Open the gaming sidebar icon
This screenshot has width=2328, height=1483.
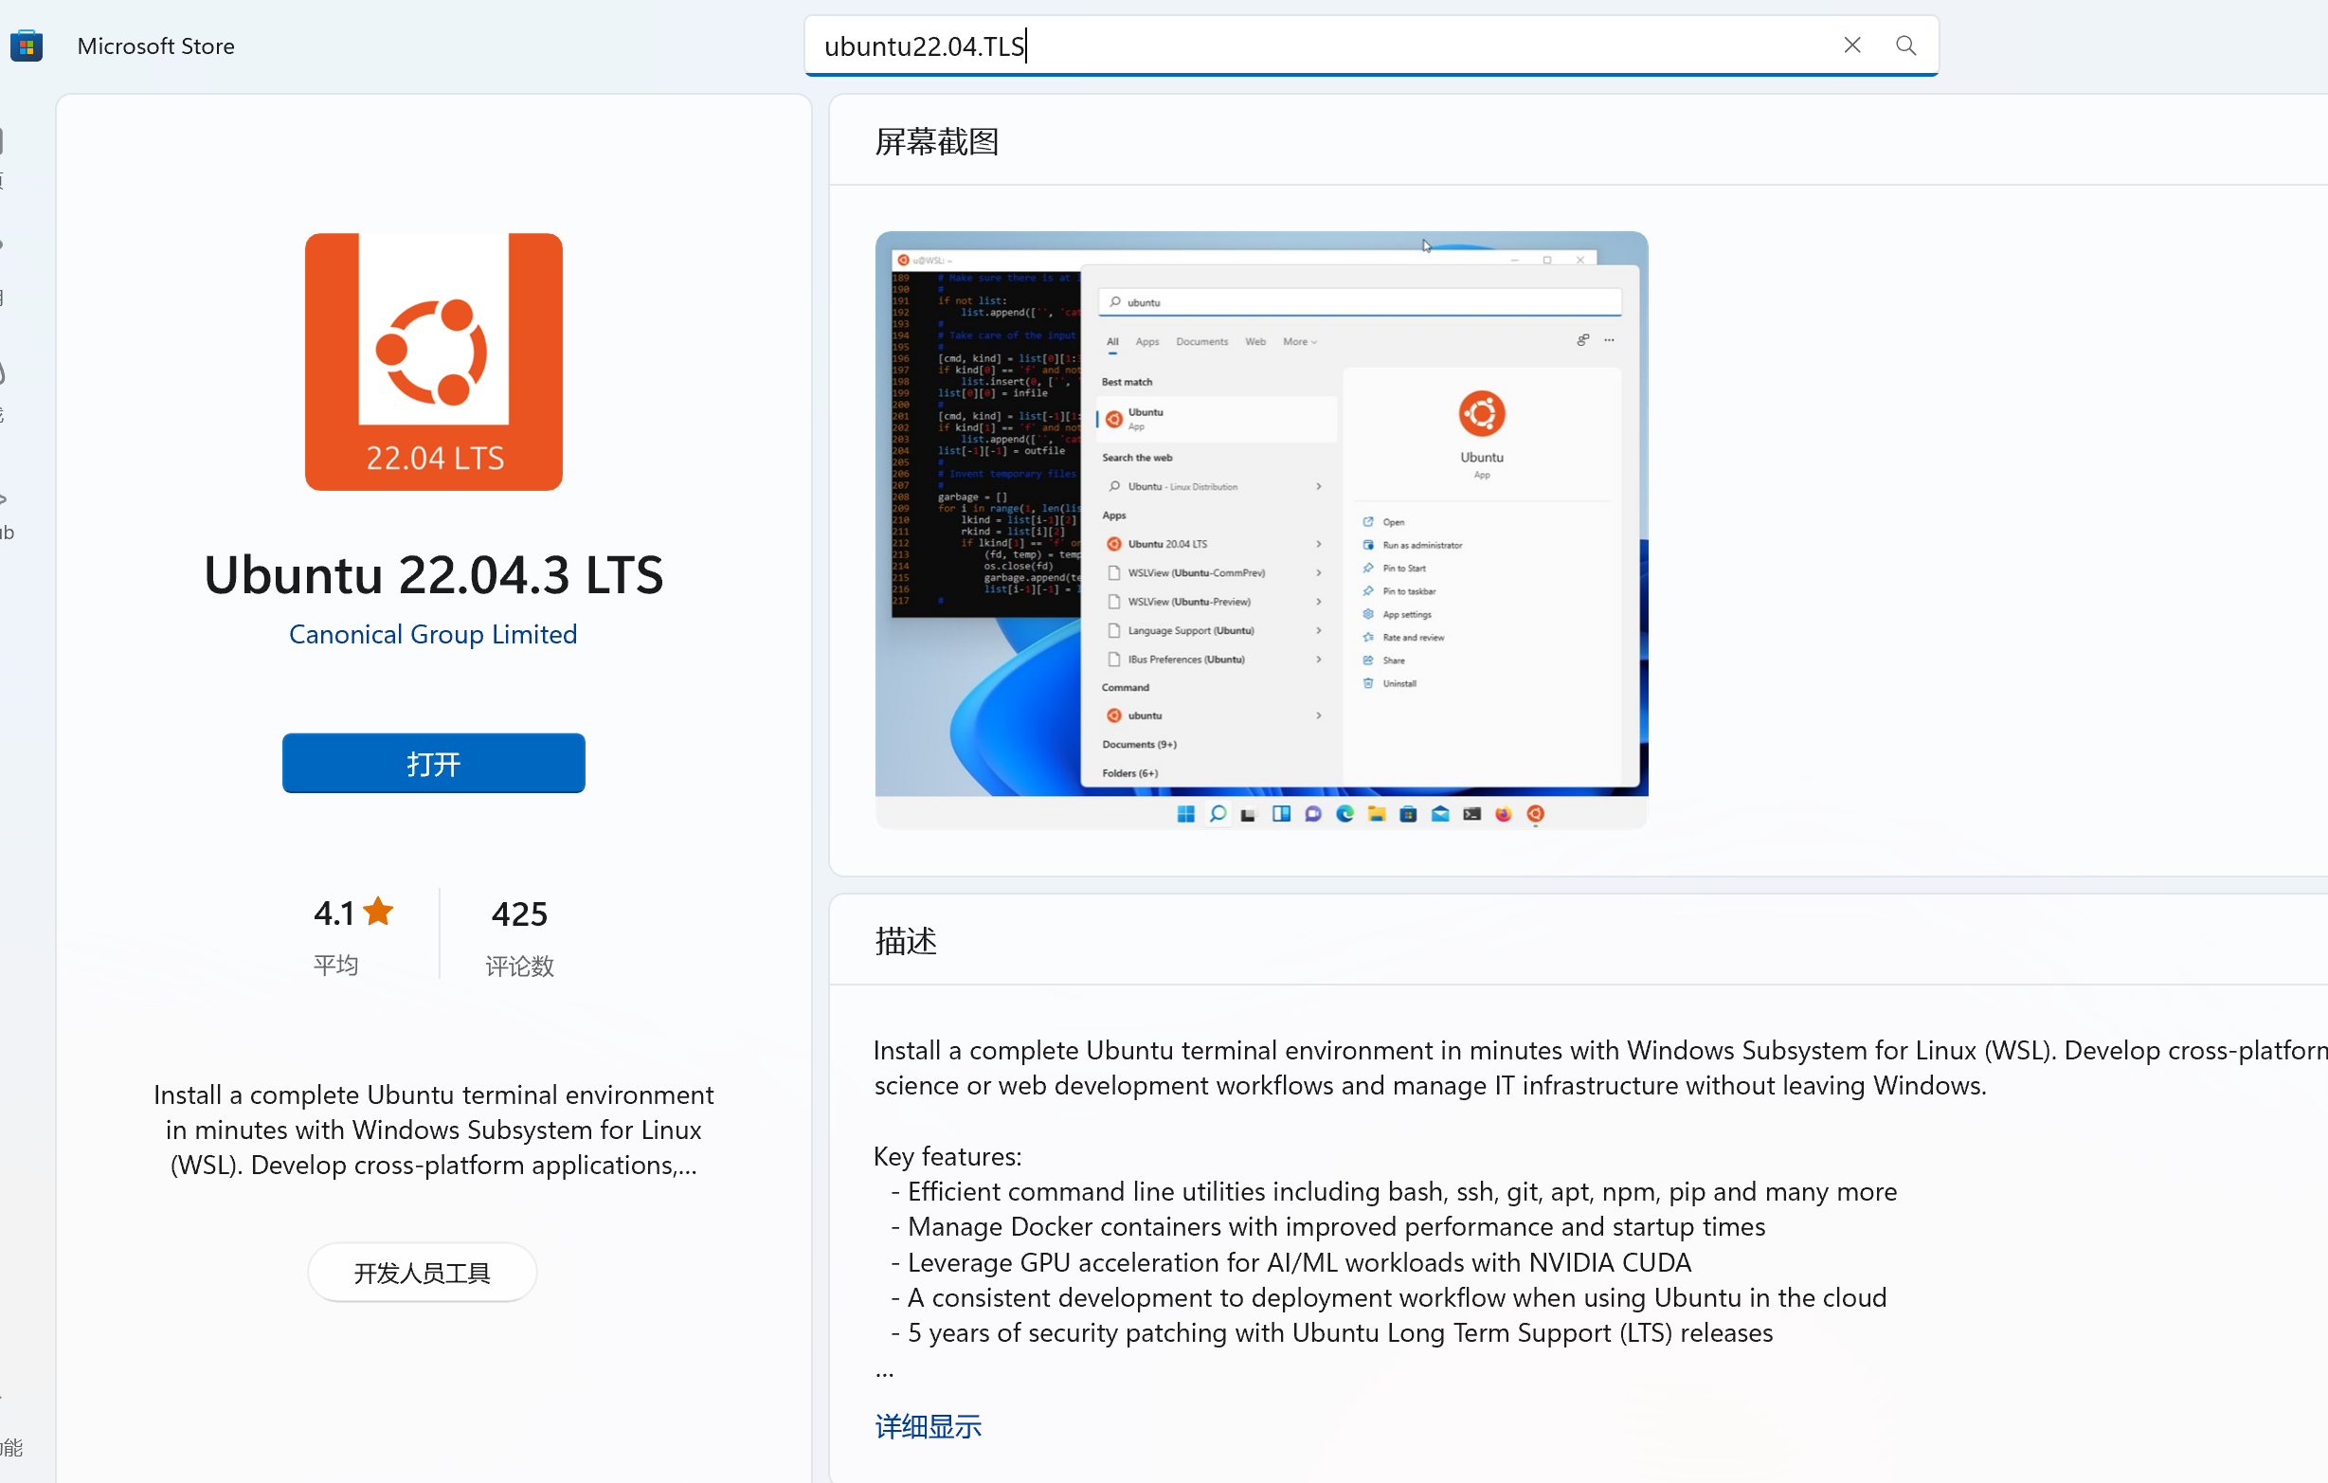3,375
